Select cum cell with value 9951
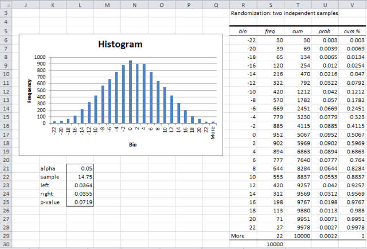367x249 pixels. tap(298, 219)
